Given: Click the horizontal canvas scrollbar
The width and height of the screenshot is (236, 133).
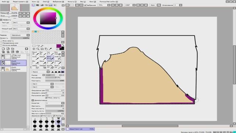Looking at the screenshot, I should point(150,126).
